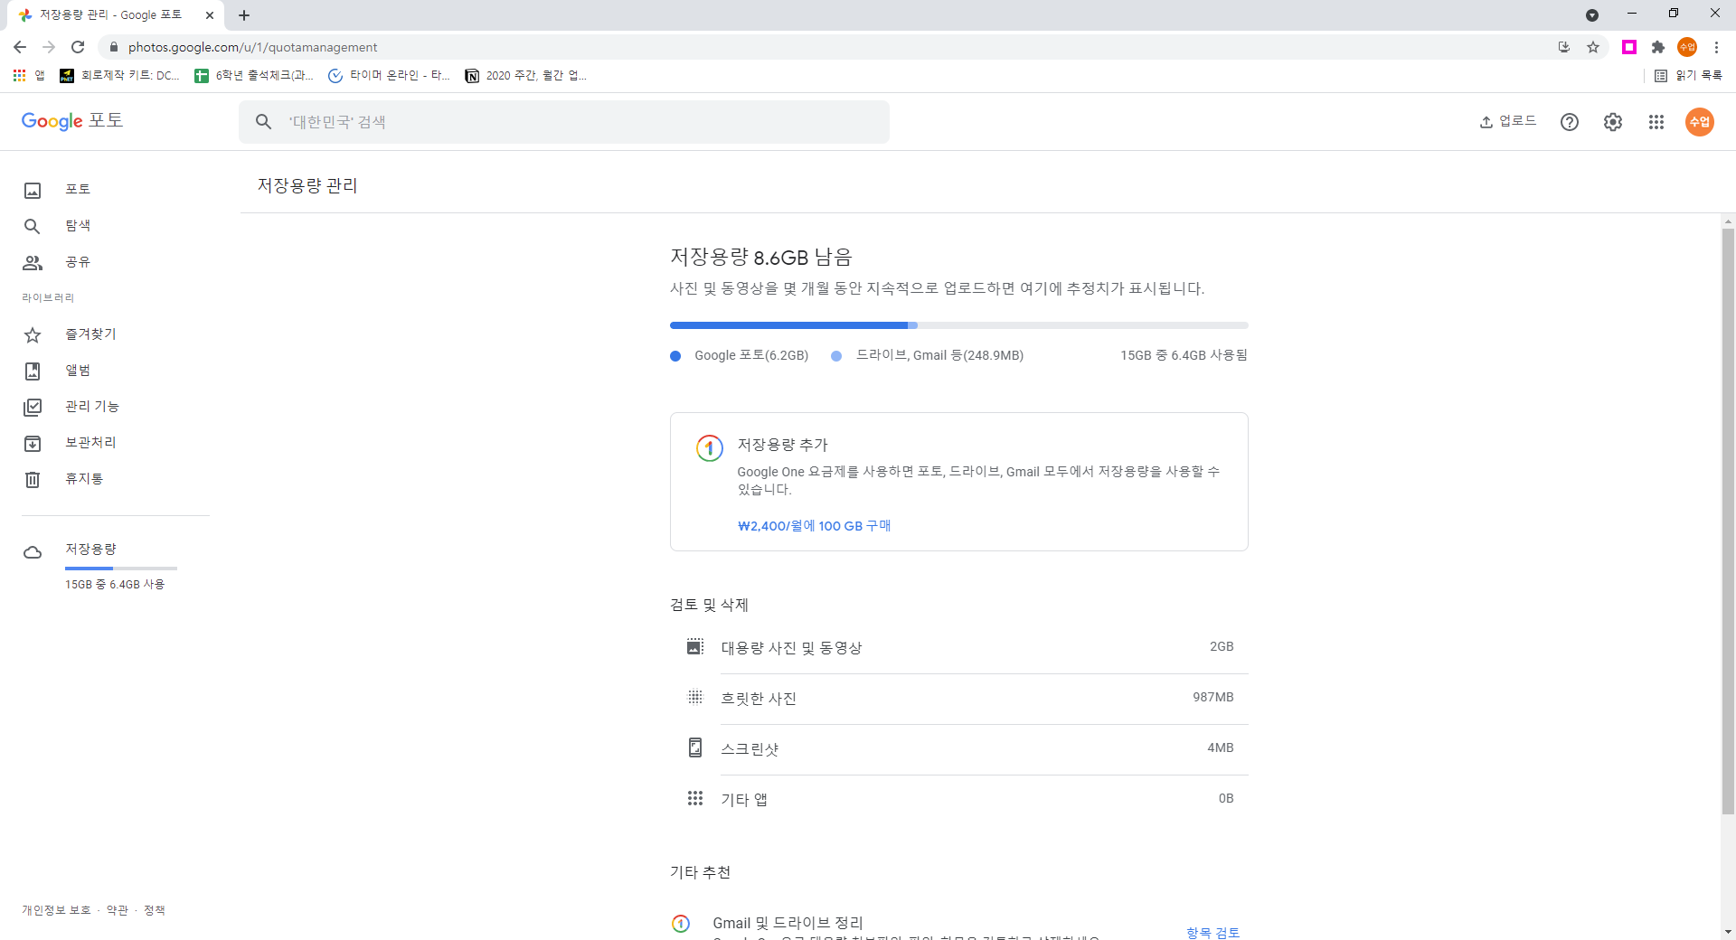Click the Chrome profile avatar in toolbar
This screenshot has height=940, width=1736.
click(1687, 47)
